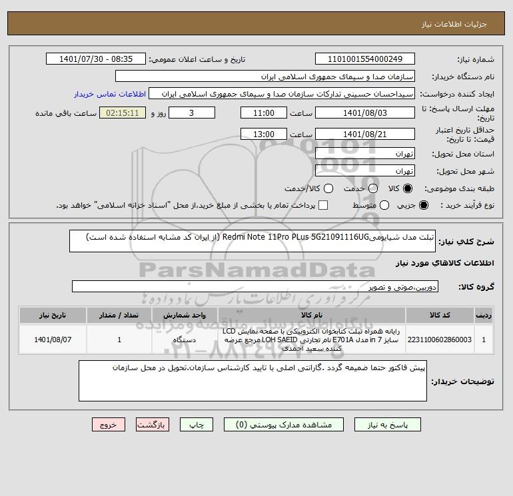513x496 pixels.
Task: Toggle the اسناد خزانه اسلامی payment checkbox
Action: point(323,205)
